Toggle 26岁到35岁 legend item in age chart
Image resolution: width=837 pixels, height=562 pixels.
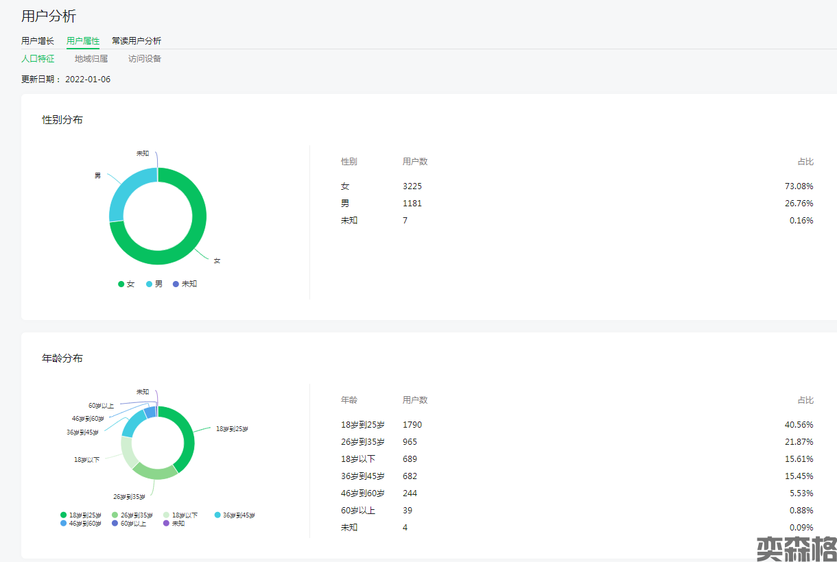[x=132, y=515]
